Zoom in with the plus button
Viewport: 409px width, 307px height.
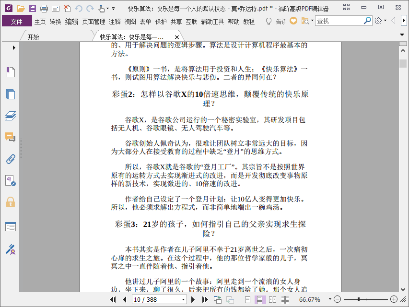(x=394, y=299)
